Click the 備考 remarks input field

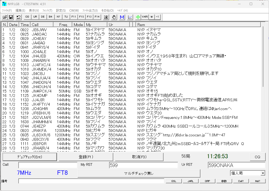pos(91,181)
